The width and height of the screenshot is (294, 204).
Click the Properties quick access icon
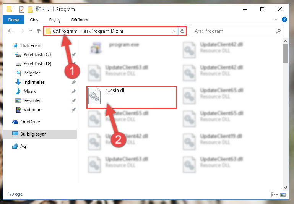point(22,10)
